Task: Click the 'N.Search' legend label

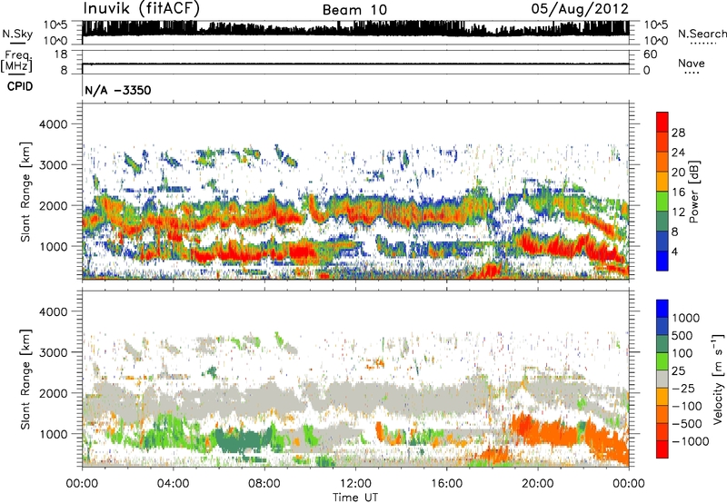Action: click(702, 34)
